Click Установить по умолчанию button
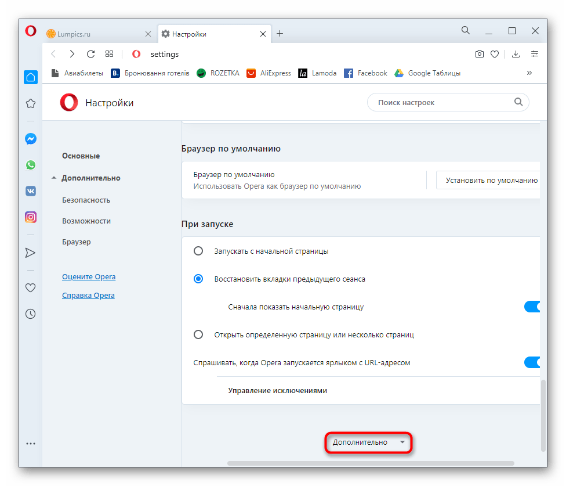The height and width of the screenshot is (486, 566). pos(488,180)
